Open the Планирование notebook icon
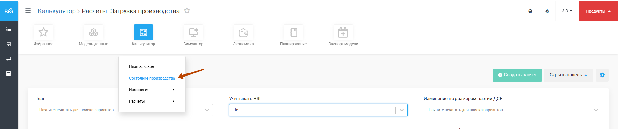Screen dimensions: 618x129 [x=293, y=32]
